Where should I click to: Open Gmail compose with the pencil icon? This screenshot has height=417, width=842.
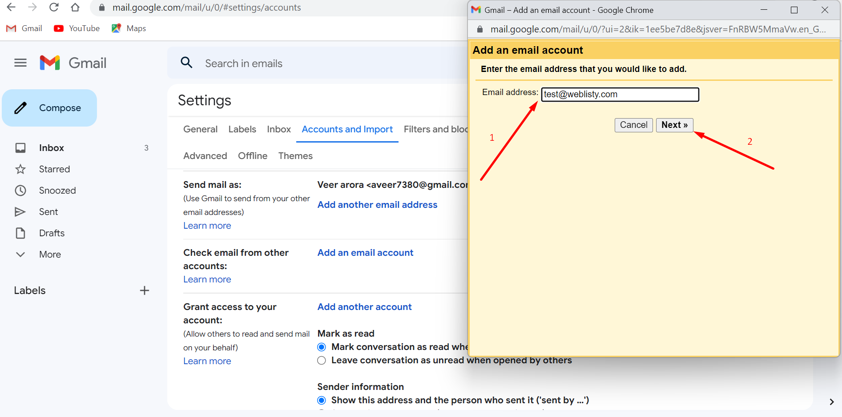point(20,107)
